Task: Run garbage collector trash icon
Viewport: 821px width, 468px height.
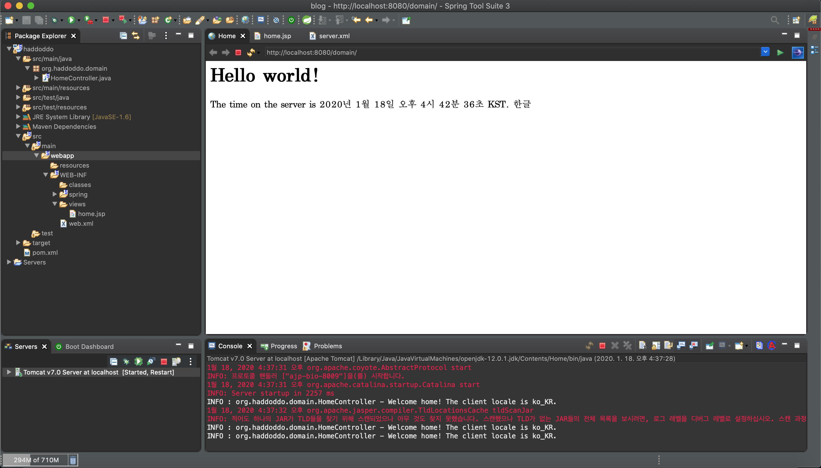Action: [73, 460]
